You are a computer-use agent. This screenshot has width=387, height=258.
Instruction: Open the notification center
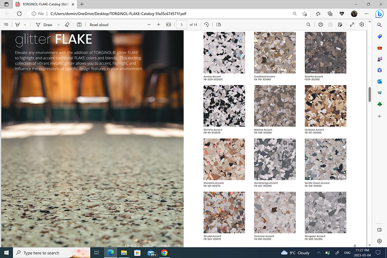pos(378,253)
